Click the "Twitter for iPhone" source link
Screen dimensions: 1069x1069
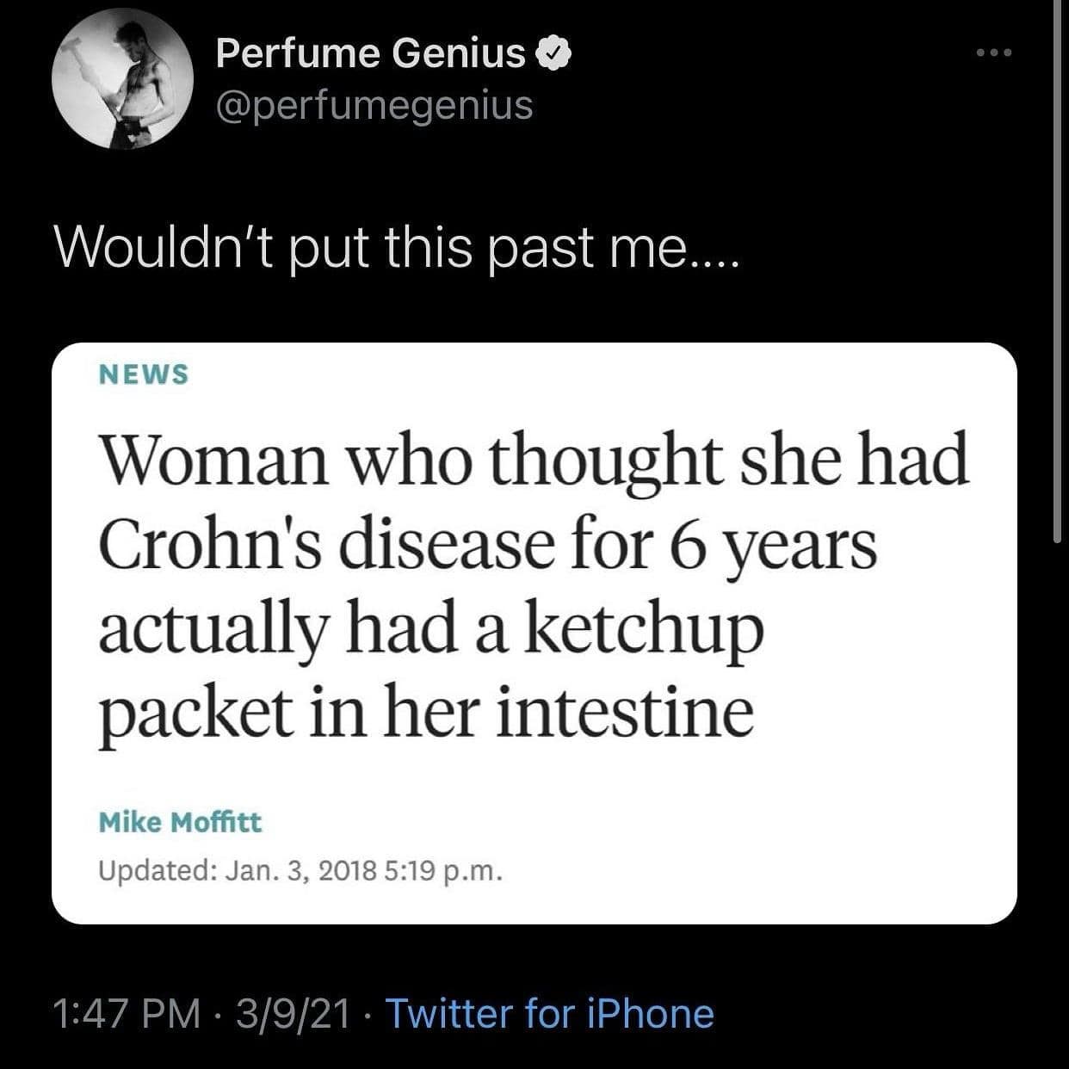(549, 1013)
